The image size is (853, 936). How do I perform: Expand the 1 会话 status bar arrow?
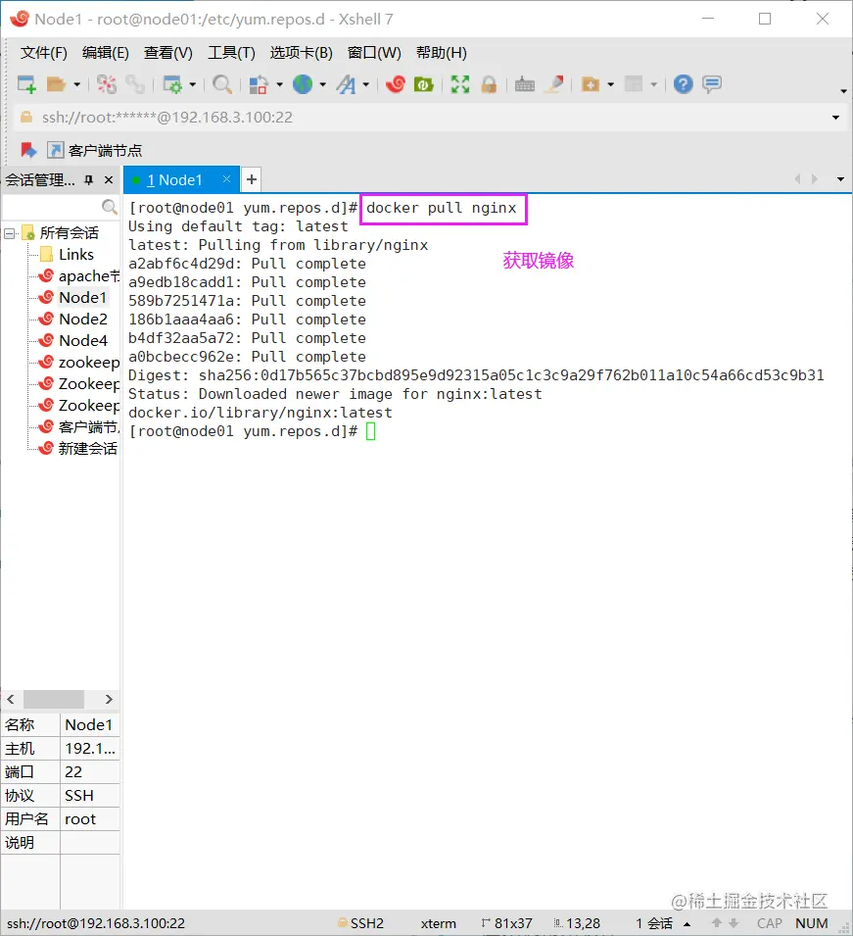[x=687, y=924]
